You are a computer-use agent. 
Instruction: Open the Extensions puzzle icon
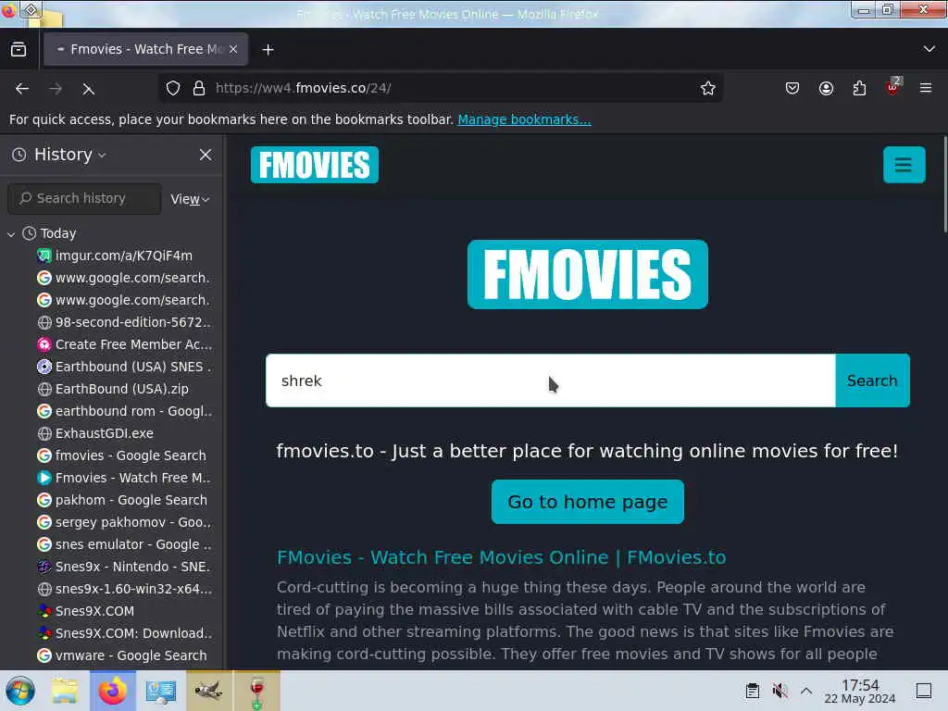coord(859,88)
